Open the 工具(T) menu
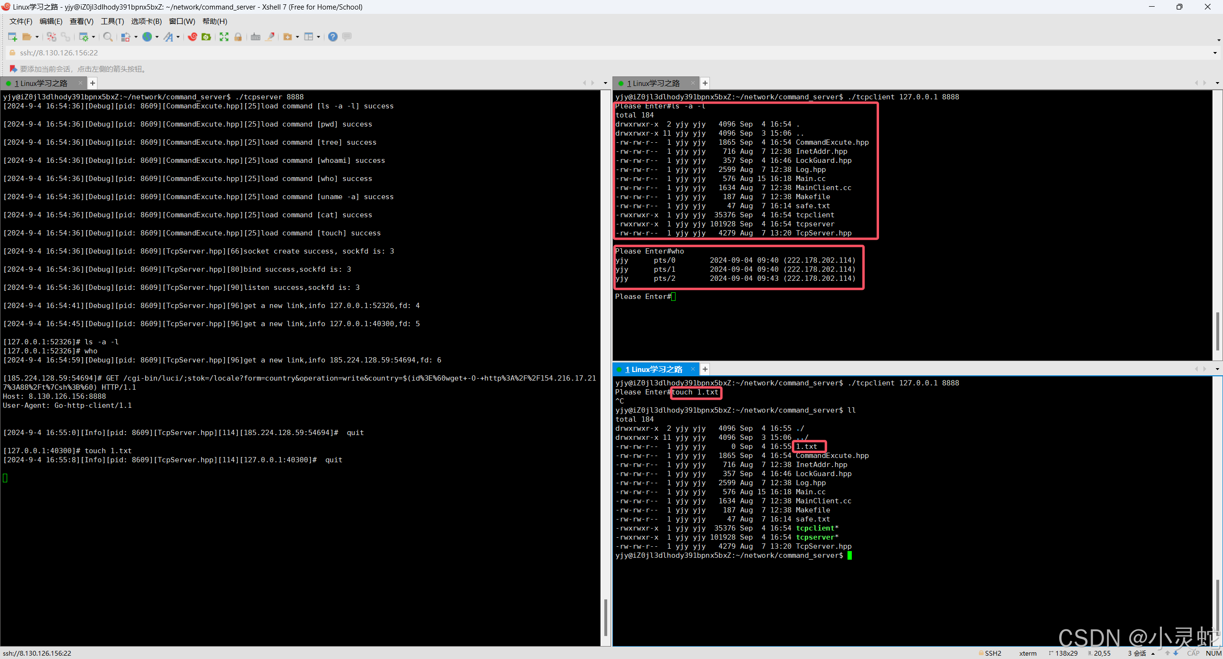The height and width of the screenshot is (659, 1223). pos(112,21)
